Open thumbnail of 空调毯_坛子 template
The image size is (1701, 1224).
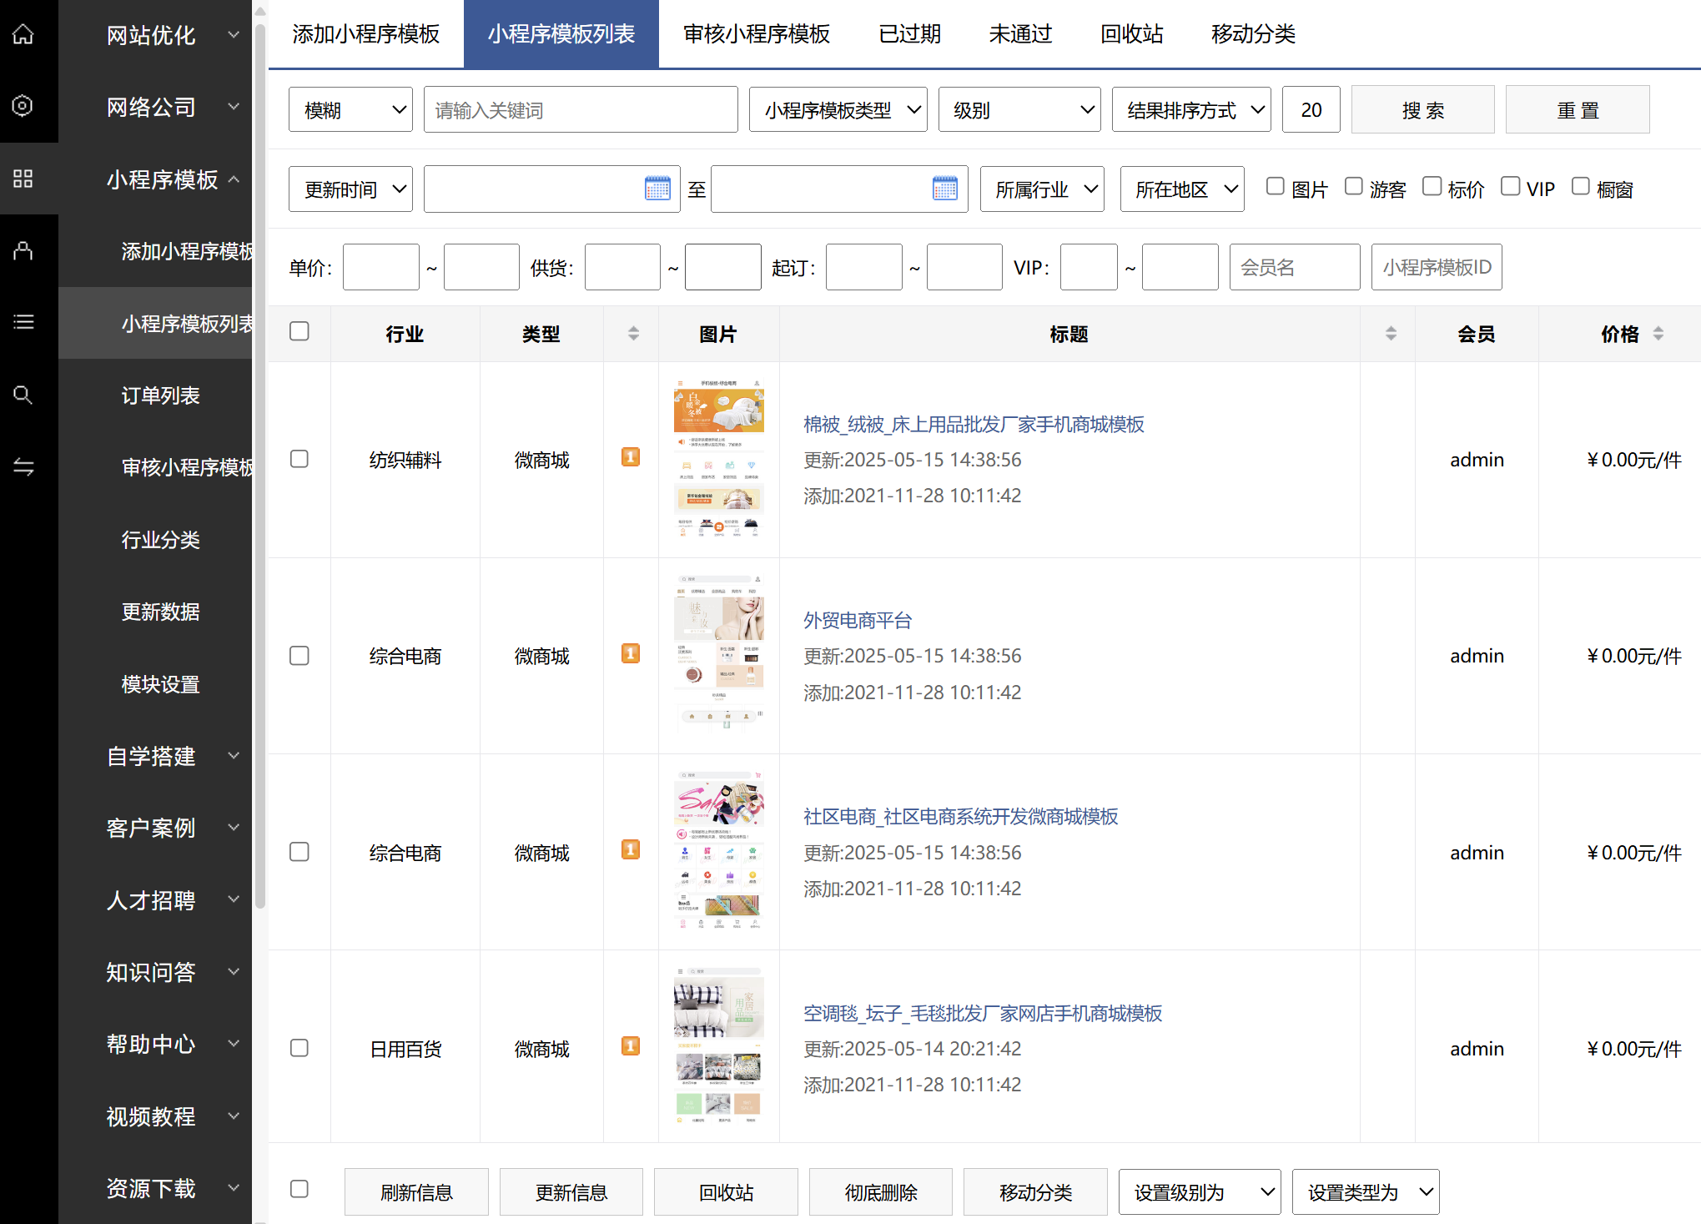718,1047
